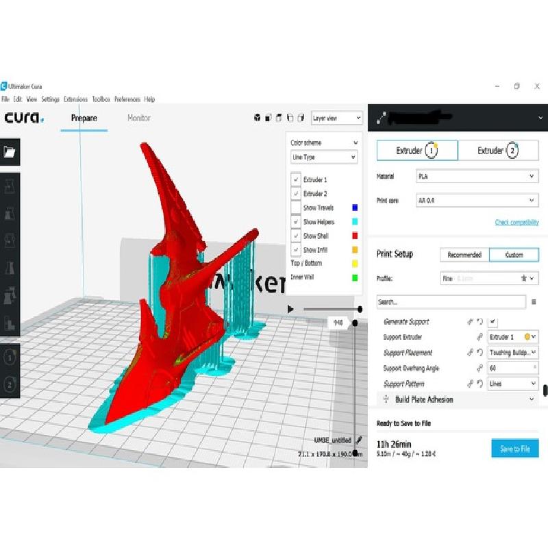Viewport: 548px width, 548px height.
Task: Click the Open File folder icon
Action: coord(10,152)
